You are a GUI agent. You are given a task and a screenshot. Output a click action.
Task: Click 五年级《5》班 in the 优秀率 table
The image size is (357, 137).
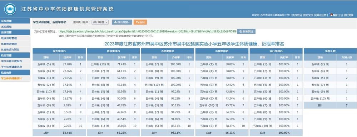(x=46, y=64)
